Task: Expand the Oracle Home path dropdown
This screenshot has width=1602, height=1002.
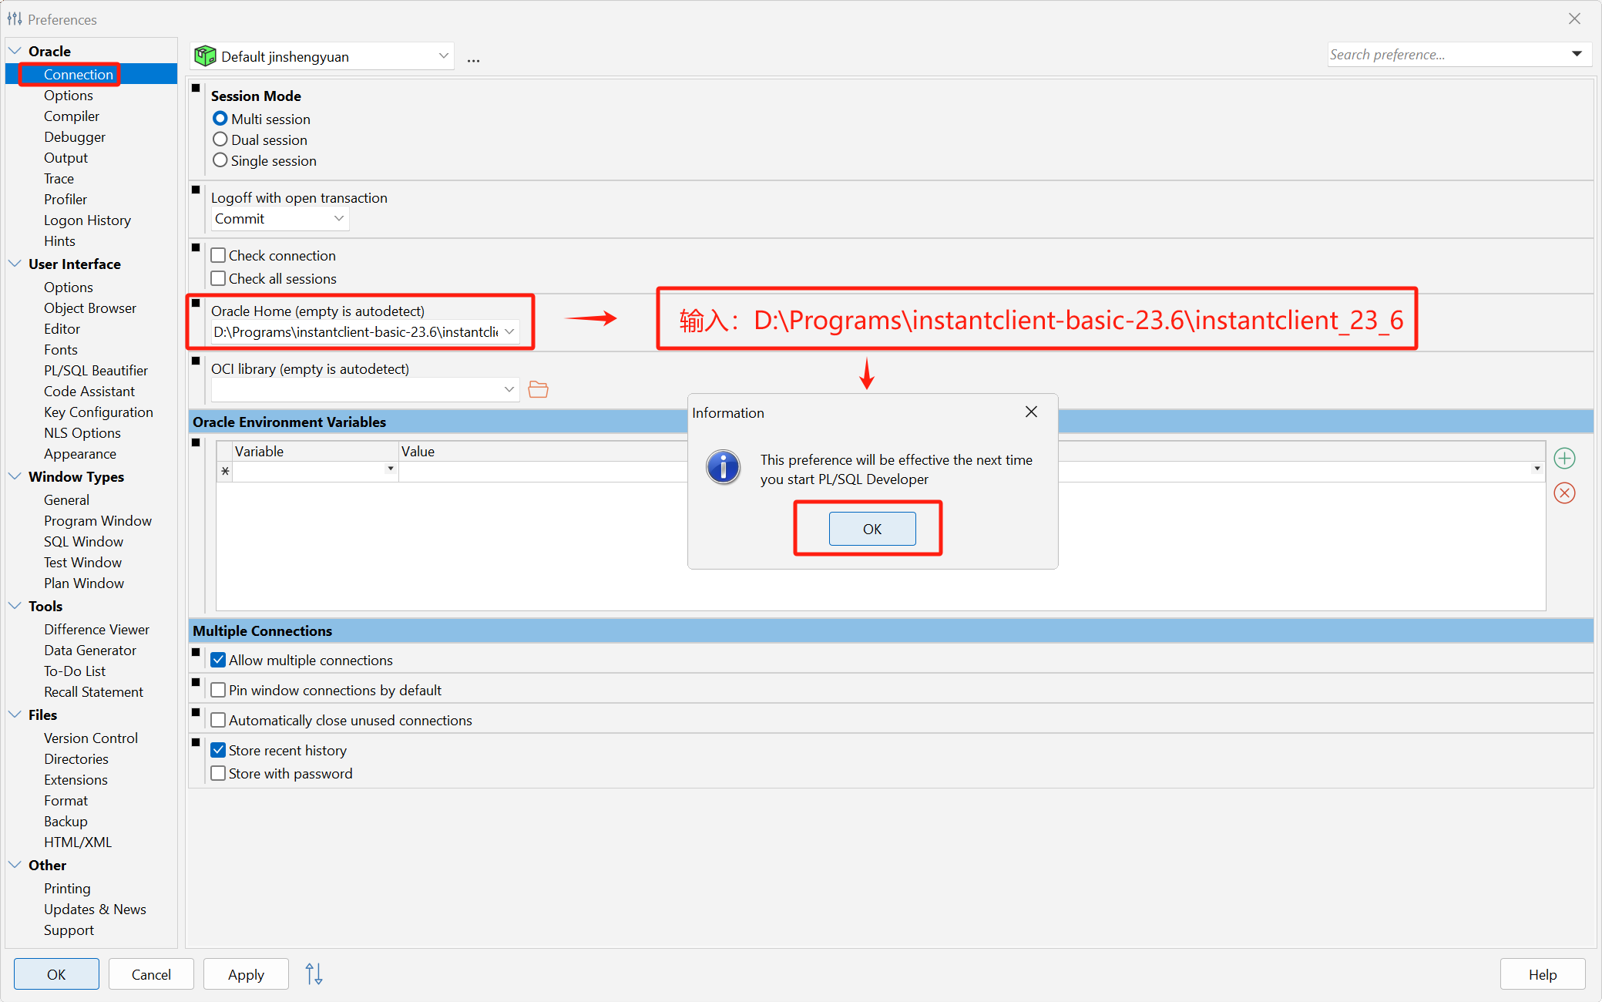Action: tap(509, 331)
